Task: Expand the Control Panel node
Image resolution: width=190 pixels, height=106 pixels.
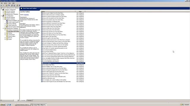Action: coord(5,34)
